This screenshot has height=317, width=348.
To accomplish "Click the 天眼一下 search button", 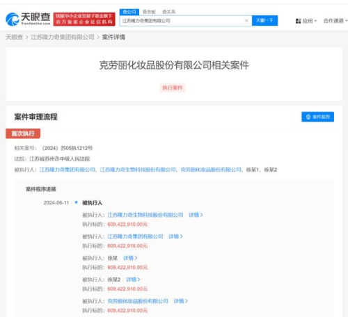I will (x=264, y=21).
